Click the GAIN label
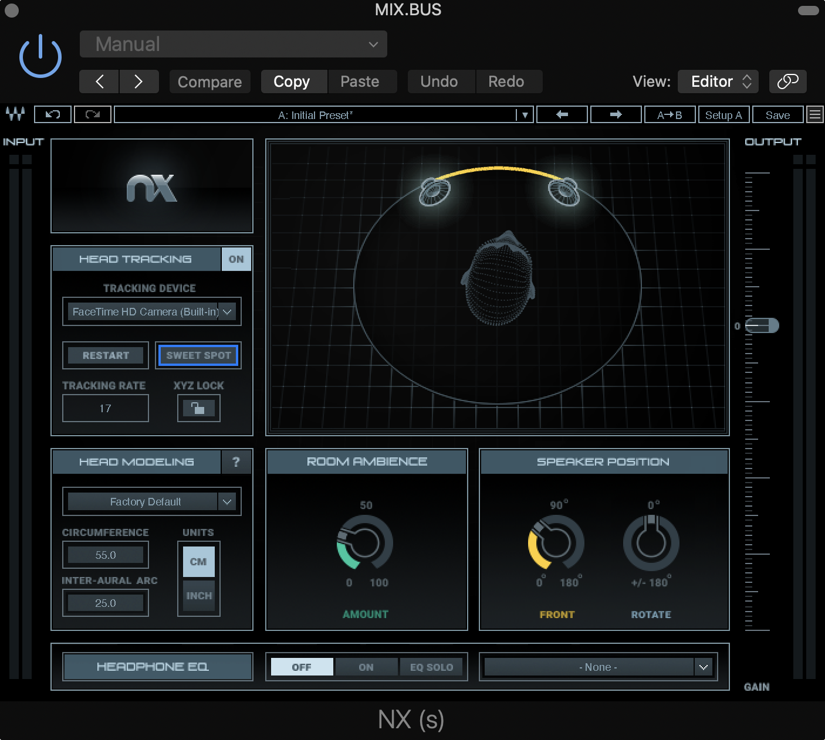 (756, 687)
